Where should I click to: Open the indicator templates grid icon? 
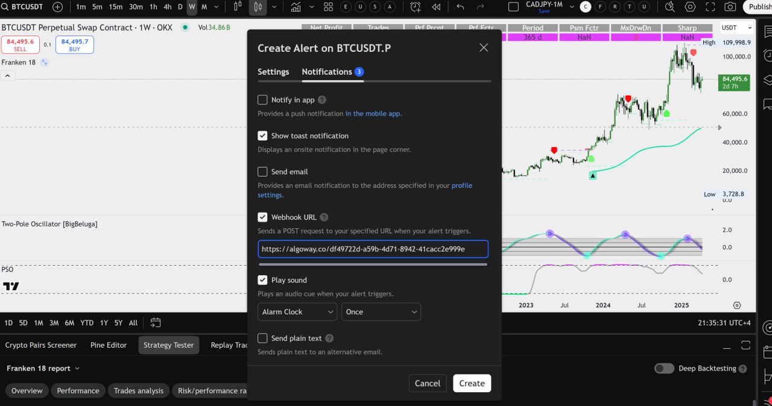click(328, 7)
